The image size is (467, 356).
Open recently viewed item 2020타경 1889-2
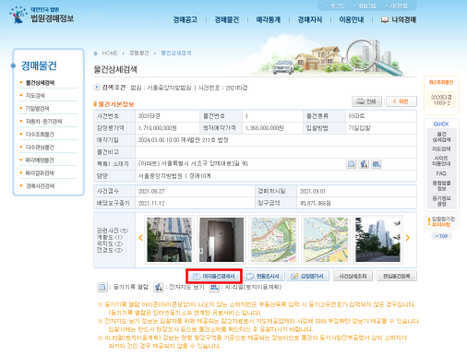441,101
